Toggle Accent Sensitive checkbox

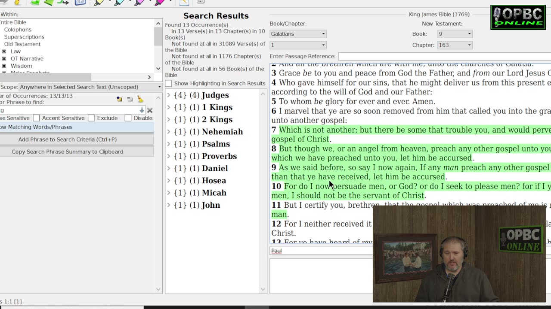(37, 118)
